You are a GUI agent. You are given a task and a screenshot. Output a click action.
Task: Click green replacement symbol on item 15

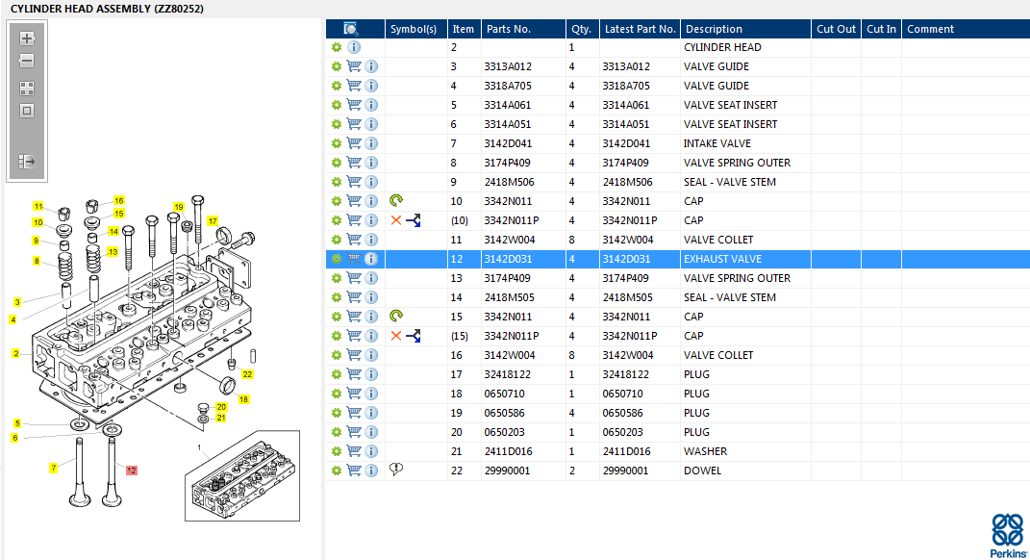click(x=396, y=317)
